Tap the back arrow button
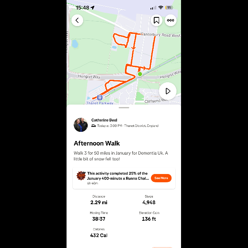The width and height of the screenshot is (248, 248). 77,20
